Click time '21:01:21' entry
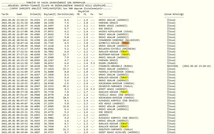 (x=22, y=37)
